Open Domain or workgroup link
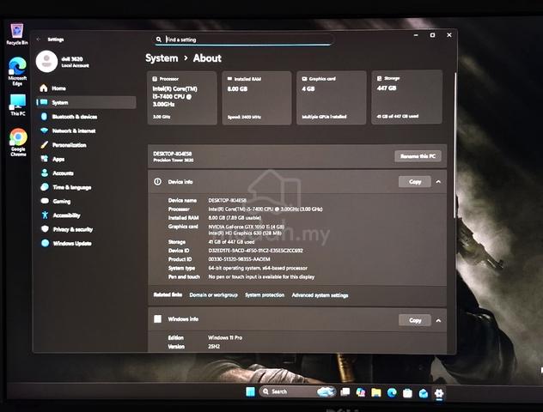This screenshot has height=412, width=543. click(x=214, y=295)
